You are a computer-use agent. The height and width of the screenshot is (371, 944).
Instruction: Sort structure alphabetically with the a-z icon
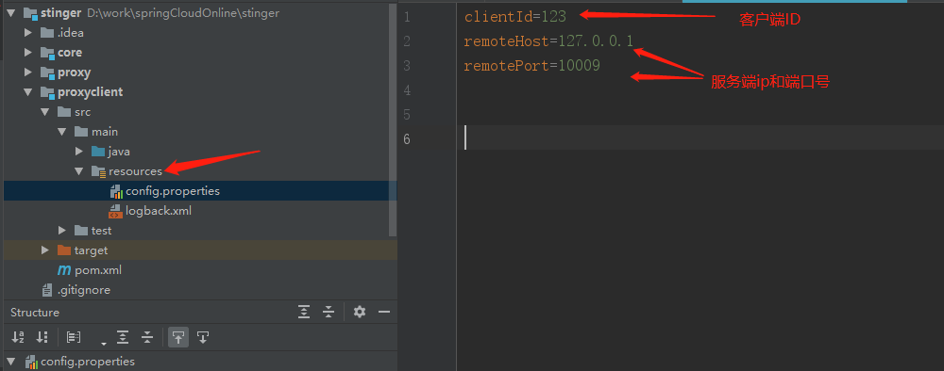coord(17,337)
